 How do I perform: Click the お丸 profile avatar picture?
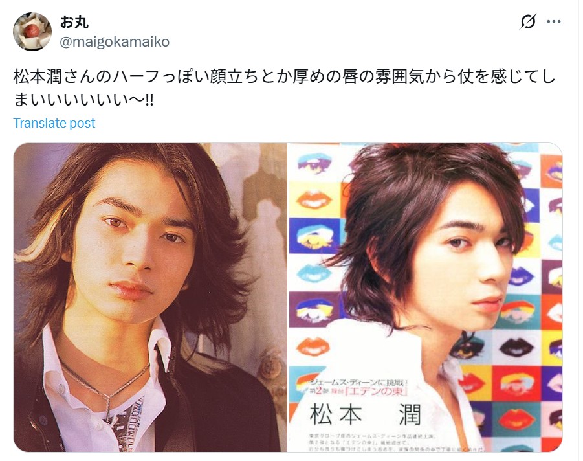coord(32,31)
